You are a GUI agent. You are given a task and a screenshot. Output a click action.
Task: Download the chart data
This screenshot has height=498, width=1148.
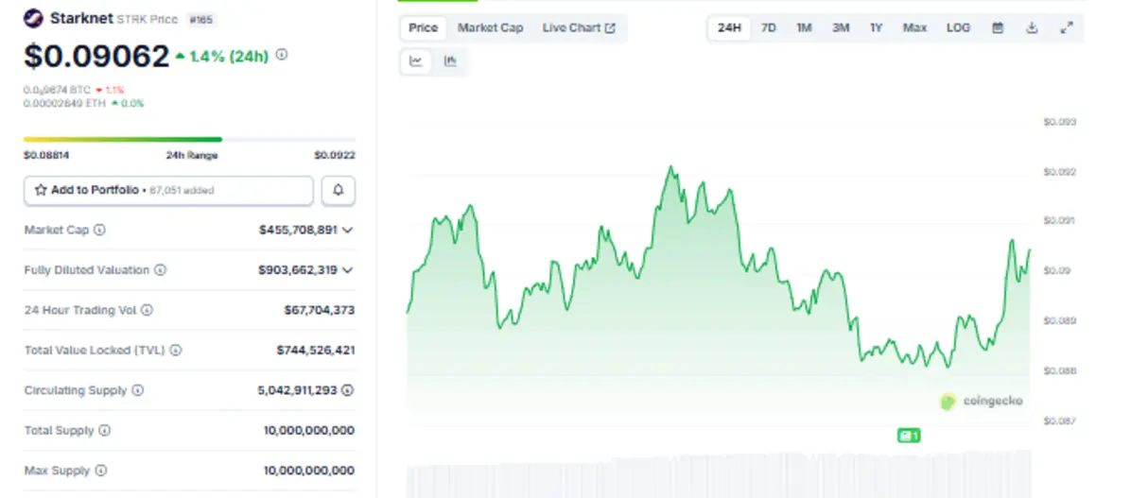point(1032,28)
